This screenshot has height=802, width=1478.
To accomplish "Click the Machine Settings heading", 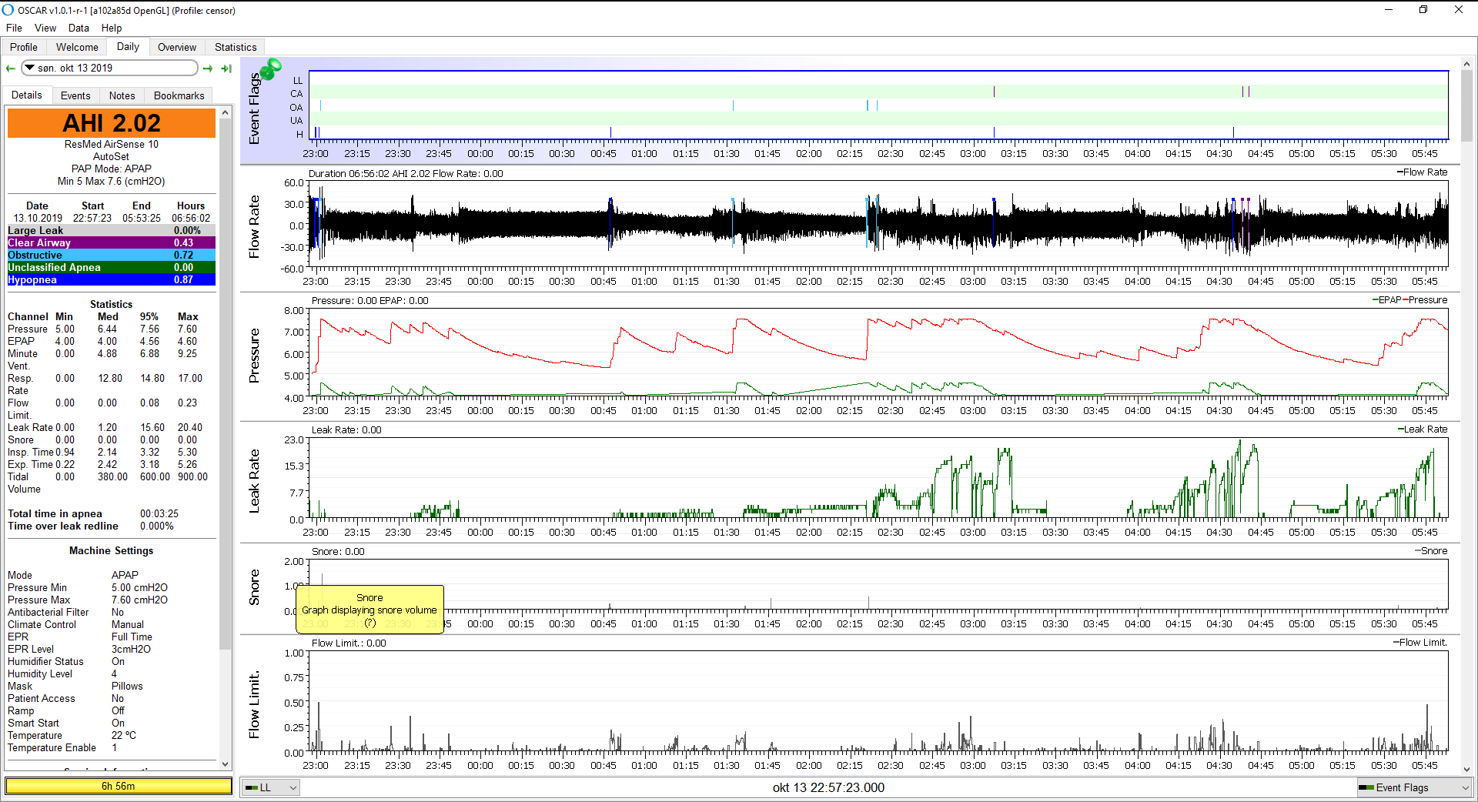I will click(111, 550).
